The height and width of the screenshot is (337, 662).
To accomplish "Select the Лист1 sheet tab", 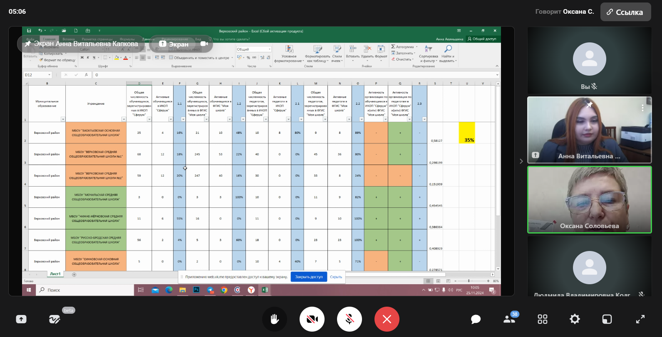I will pyautogui.click(x=55, y=274).
